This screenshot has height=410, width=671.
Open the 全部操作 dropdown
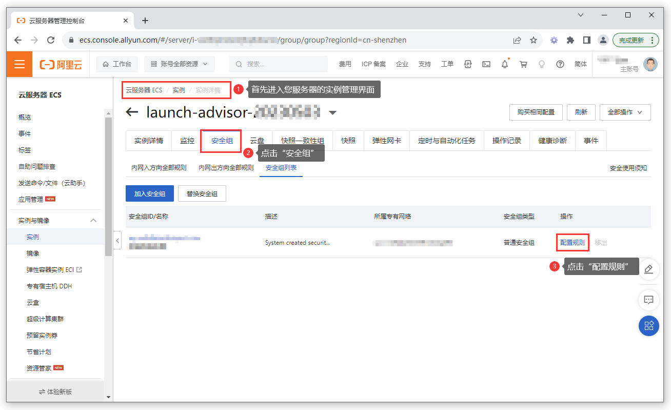[x=625, y=112]
